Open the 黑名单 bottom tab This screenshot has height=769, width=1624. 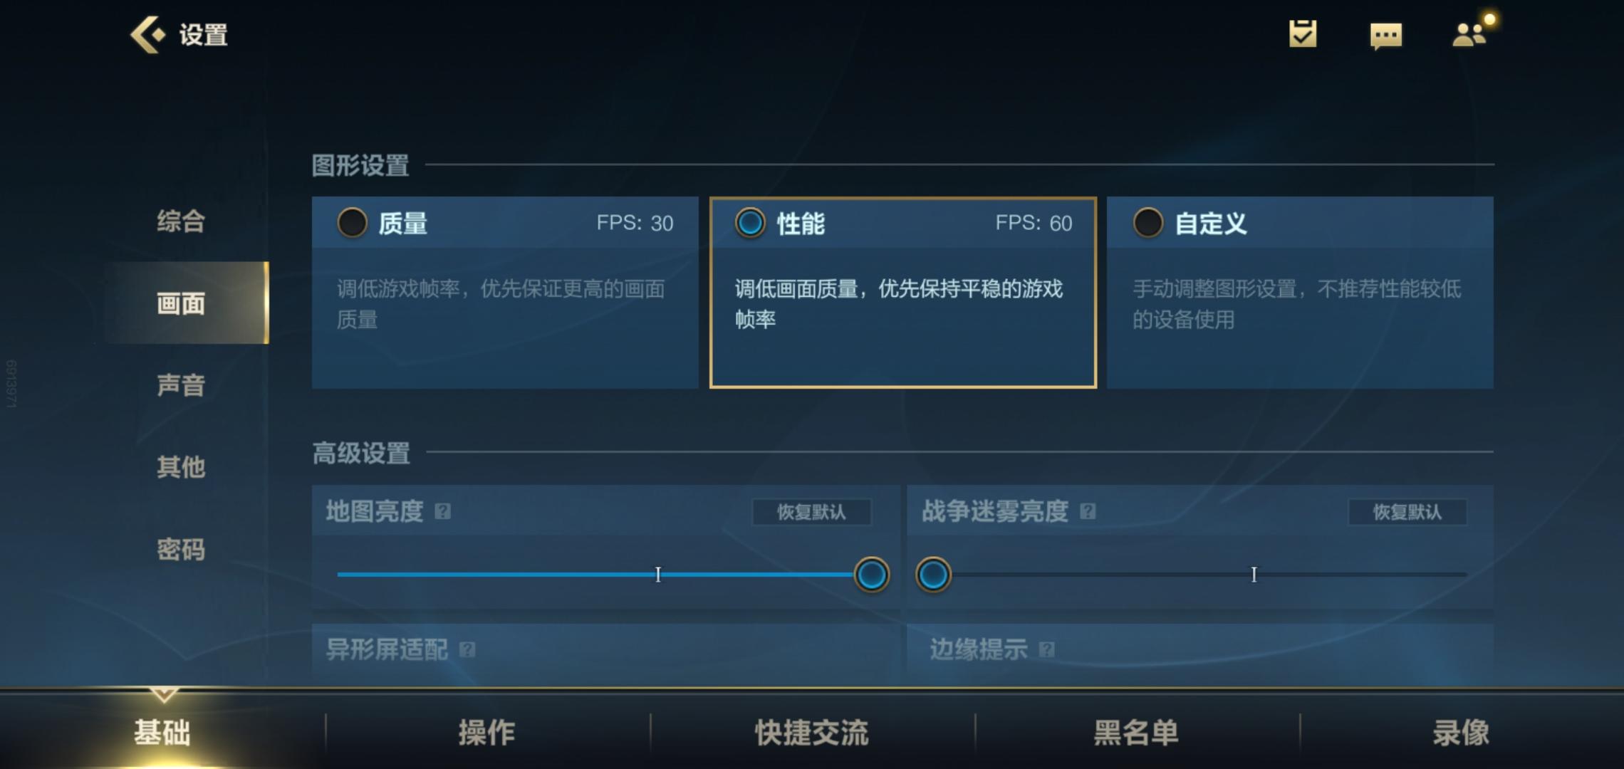point(1137,732)
